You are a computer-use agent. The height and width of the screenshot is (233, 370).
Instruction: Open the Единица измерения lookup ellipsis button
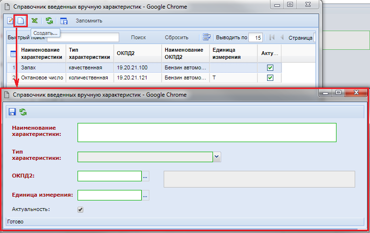(146, 195)
